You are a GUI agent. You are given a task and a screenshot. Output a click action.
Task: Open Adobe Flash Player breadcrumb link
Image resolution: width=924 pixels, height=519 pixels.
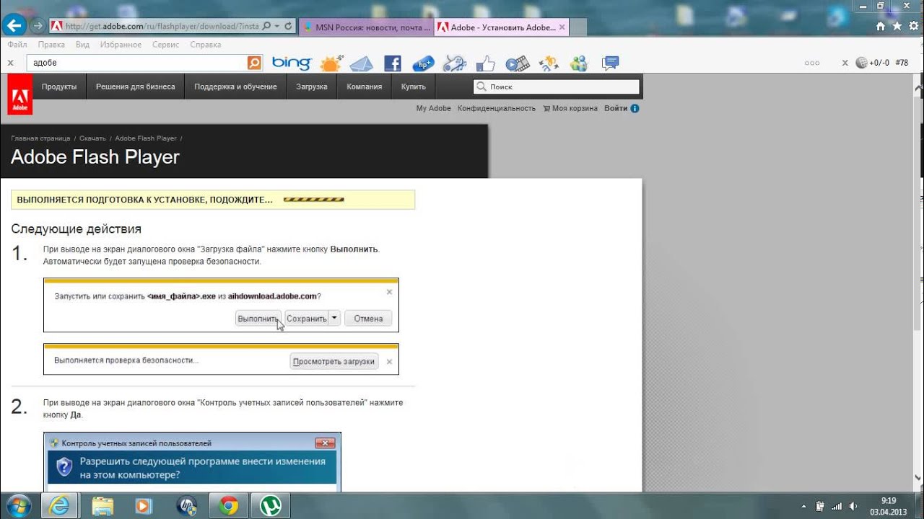point(146,138)
